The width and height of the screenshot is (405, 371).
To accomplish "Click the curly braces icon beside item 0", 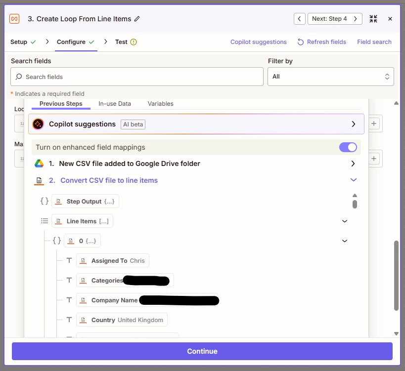I will pos(57,241).
